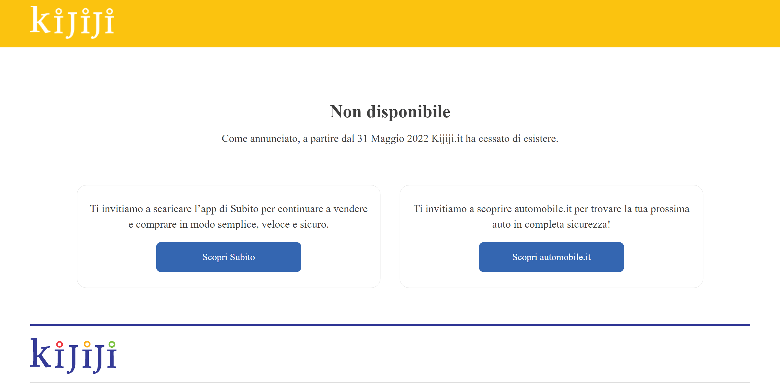Click the Subito app invitation text

coord(229,216)
